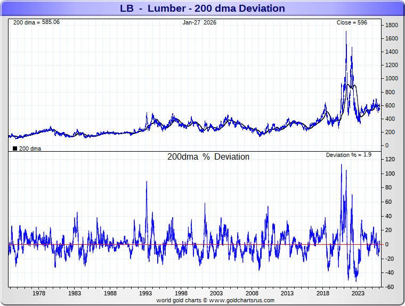The image size is (405, 306).
Task: Click the 1400 price axis label
Action: click(392, 52)
